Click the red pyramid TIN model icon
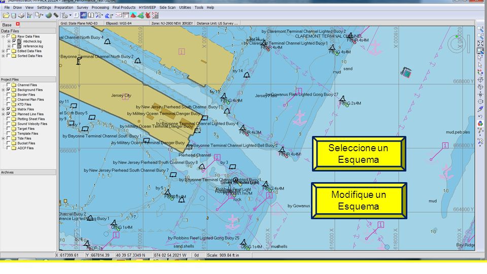This screenshot has height=274, width=487. tap(133, 15)
